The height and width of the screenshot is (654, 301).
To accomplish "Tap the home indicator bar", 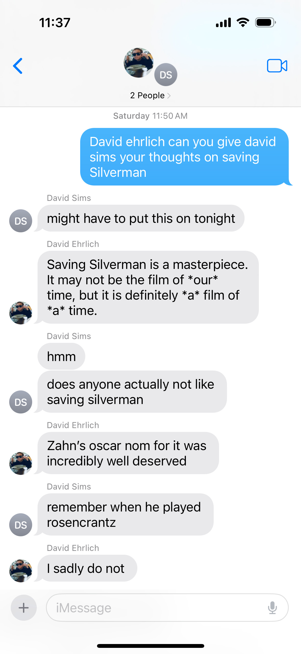I will click(x=151, y=646).
